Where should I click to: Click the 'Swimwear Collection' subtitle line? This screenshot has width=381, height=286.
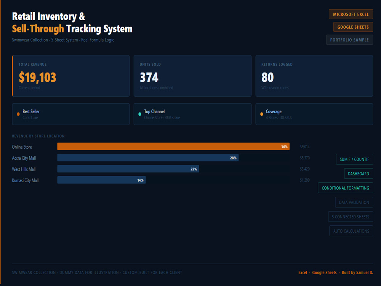pos(63,40)
